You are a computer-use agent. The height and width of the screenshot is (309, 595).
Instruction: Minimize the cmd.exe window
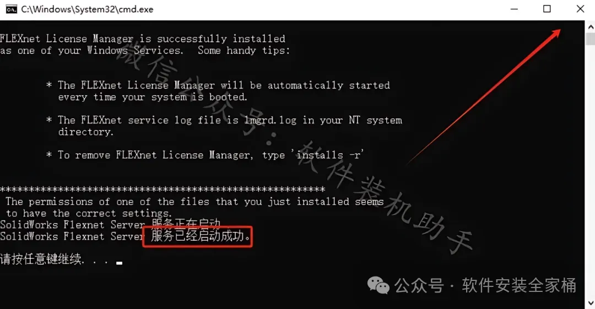(514, 9)
